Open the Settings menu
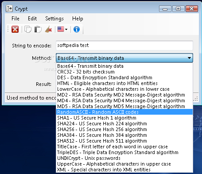 54,19
